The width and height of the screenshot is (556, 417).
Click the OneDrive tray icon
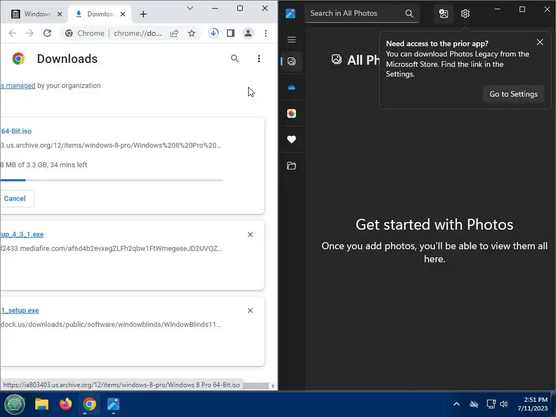click(474, 404)
